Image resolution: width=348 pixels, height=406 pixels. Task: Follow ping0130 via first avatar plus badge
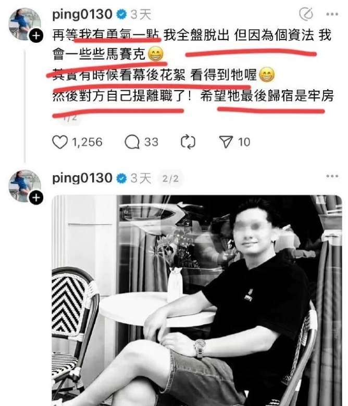(x=36, y=35)
